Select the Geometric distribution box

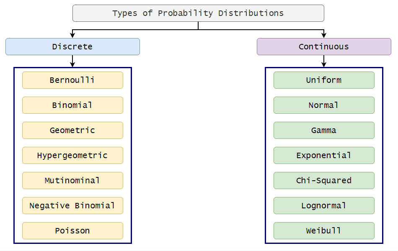pos(72,130)
